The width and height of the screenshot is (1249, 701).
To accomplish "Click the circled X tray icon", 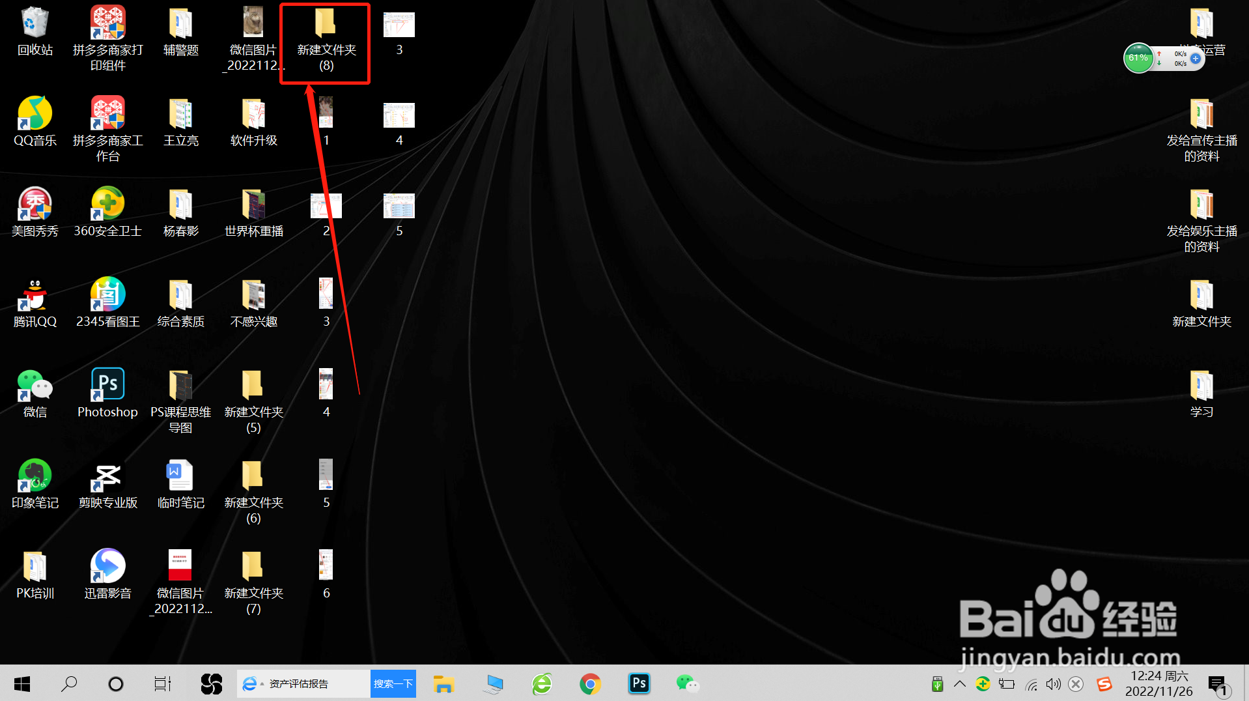I will pos(1076,683).
